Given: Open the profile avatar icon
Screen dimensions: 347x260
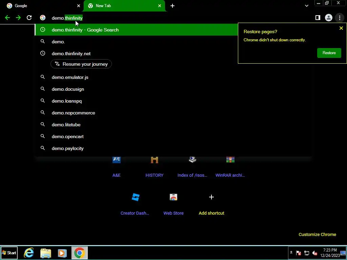Looking at the screenshot, I should click(x=329, y=18).
